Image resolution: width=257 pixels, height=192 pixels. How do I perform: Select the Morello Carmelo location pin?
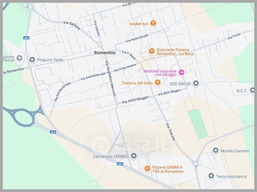coord(216,150)
